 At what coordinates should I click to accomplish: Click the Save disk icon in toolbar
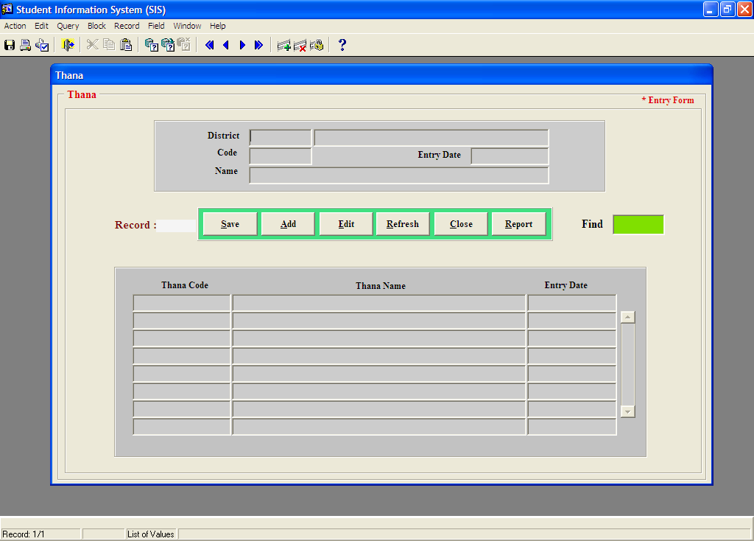pos(10,45)
